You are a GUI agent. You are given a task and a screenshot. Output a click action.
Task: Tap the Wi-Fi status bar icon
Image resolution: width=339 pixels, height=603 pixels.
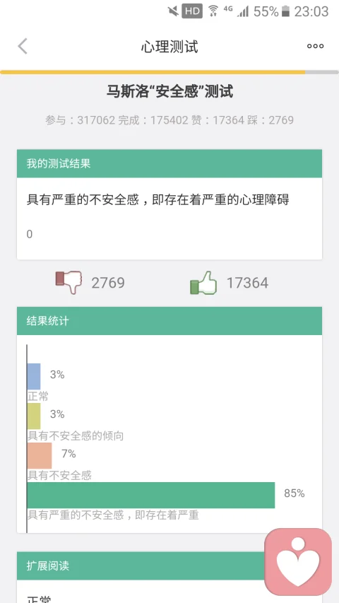213,11
